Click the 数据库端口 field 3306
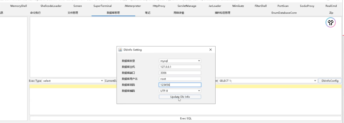The height and width of the screenshot is (123, 344). click(180, 73)
